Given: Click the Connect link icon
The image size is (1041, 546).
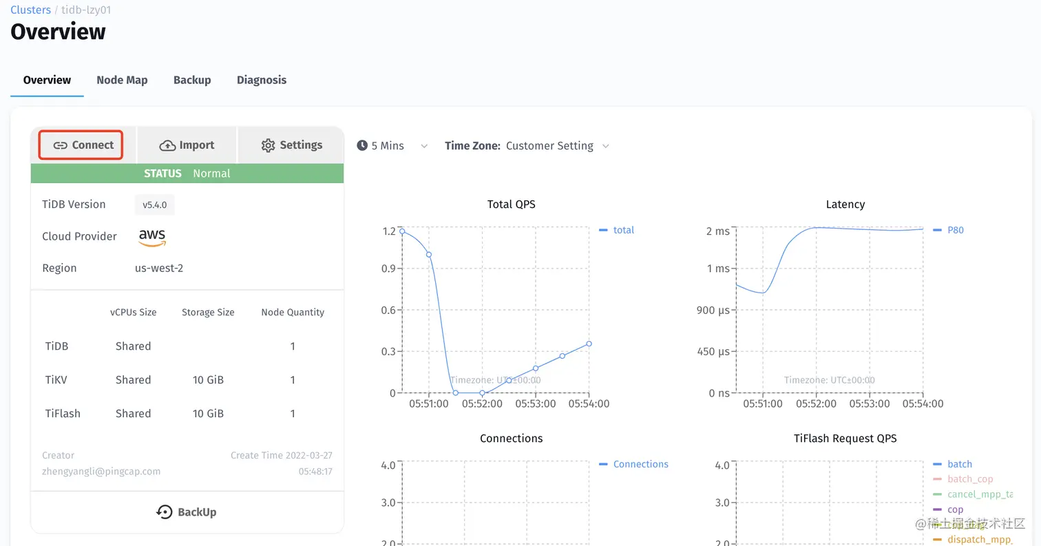Looking at the screenshot, I should 61,145.
